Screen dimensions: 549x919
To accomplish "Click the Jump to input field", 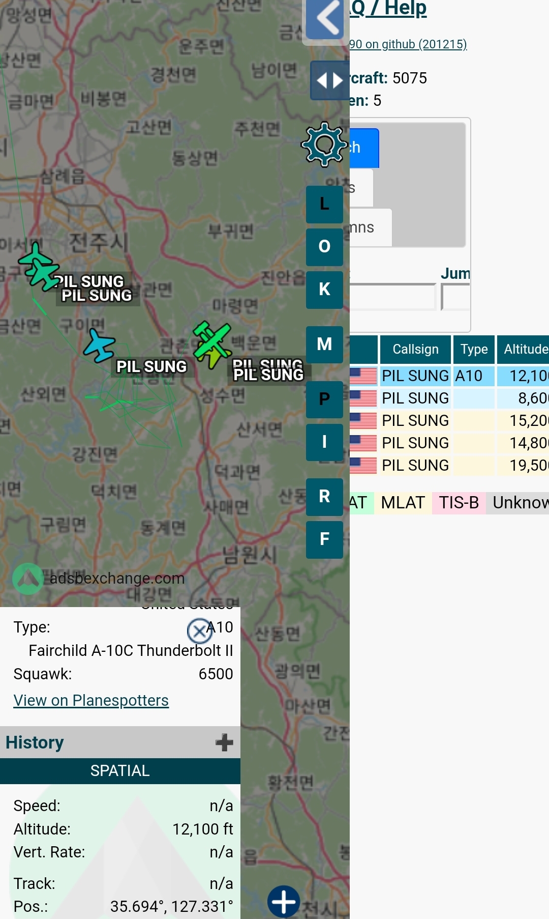I will (456, 297).
